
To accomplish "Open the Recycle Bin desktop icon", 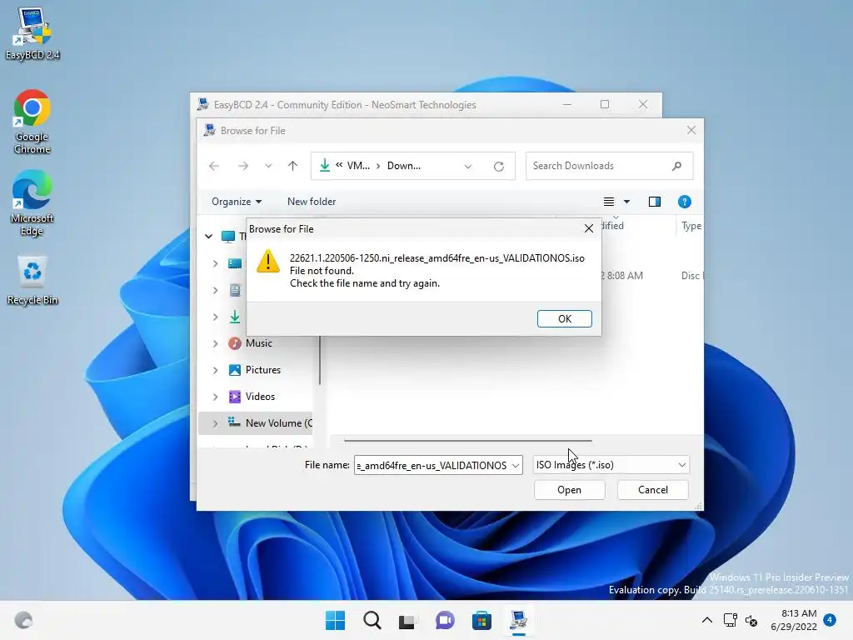I will [32, 280].
